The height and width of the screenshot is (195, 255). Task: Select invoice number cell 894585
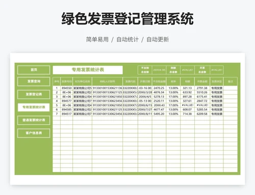66,109
